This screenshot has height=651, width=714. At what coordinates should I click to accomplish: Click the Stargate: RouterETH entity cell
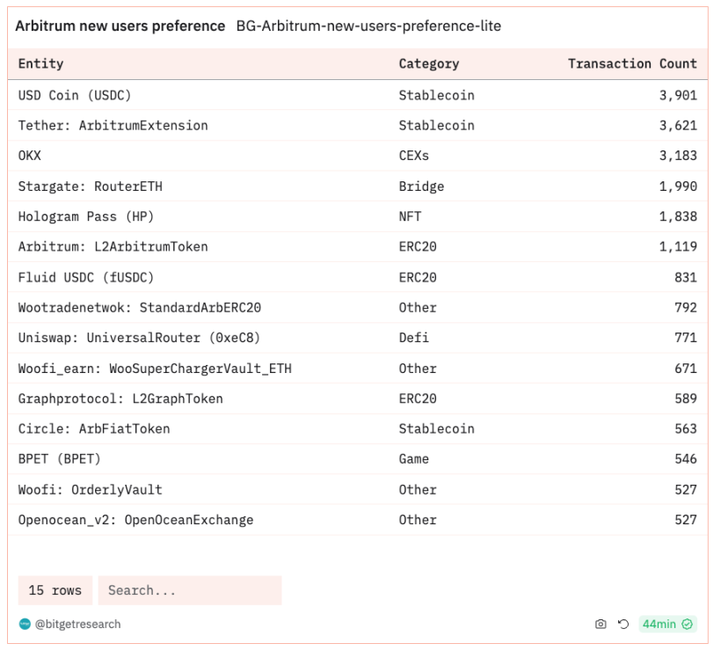pos(91,187)
